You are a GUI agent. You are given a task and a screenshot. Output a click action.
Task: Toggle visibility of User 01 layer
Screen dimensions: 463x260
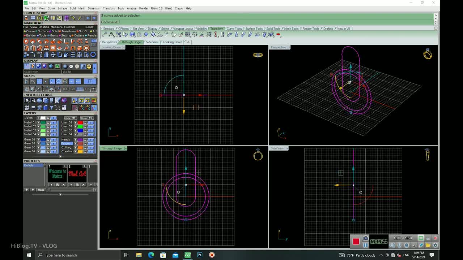[x=91, y=122]
